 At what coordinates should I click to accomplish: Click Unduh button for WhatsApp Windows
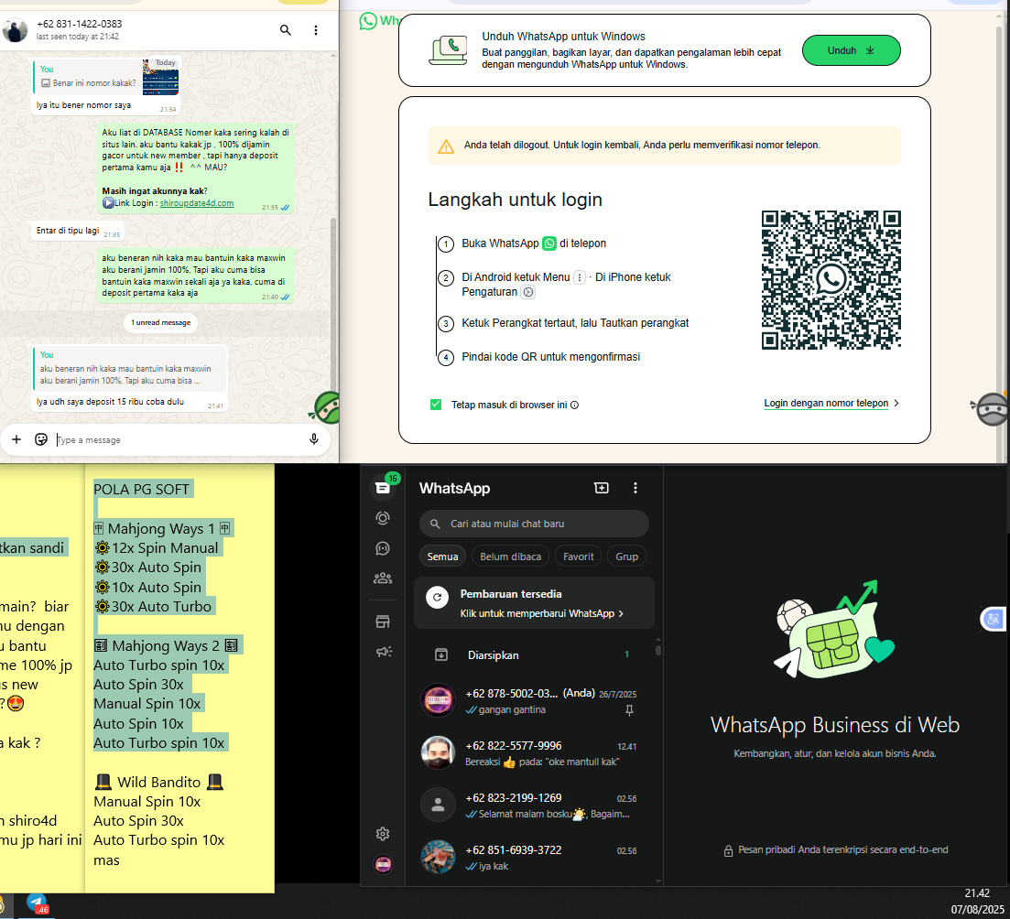point(851,50)
